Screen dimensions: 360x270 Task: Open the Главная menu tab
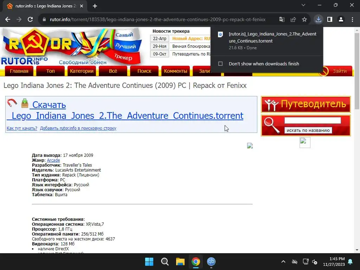pos(19,71)
